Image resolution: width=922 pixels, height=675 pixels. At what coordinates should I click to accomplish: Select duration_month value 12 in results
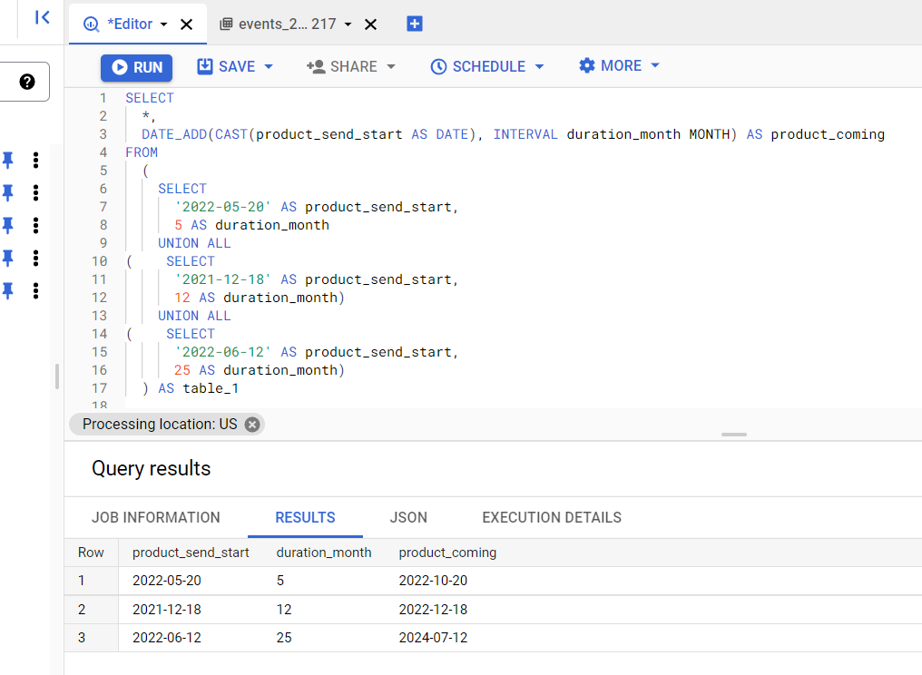[284, 610]
